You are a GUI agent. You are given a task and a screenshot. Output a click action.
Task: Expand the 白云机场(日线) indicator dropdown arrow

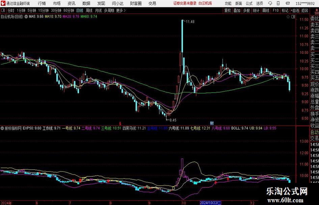[26, 16]
